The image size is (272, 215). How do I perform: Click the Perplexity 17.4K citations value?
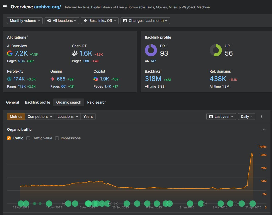[19, 79]
